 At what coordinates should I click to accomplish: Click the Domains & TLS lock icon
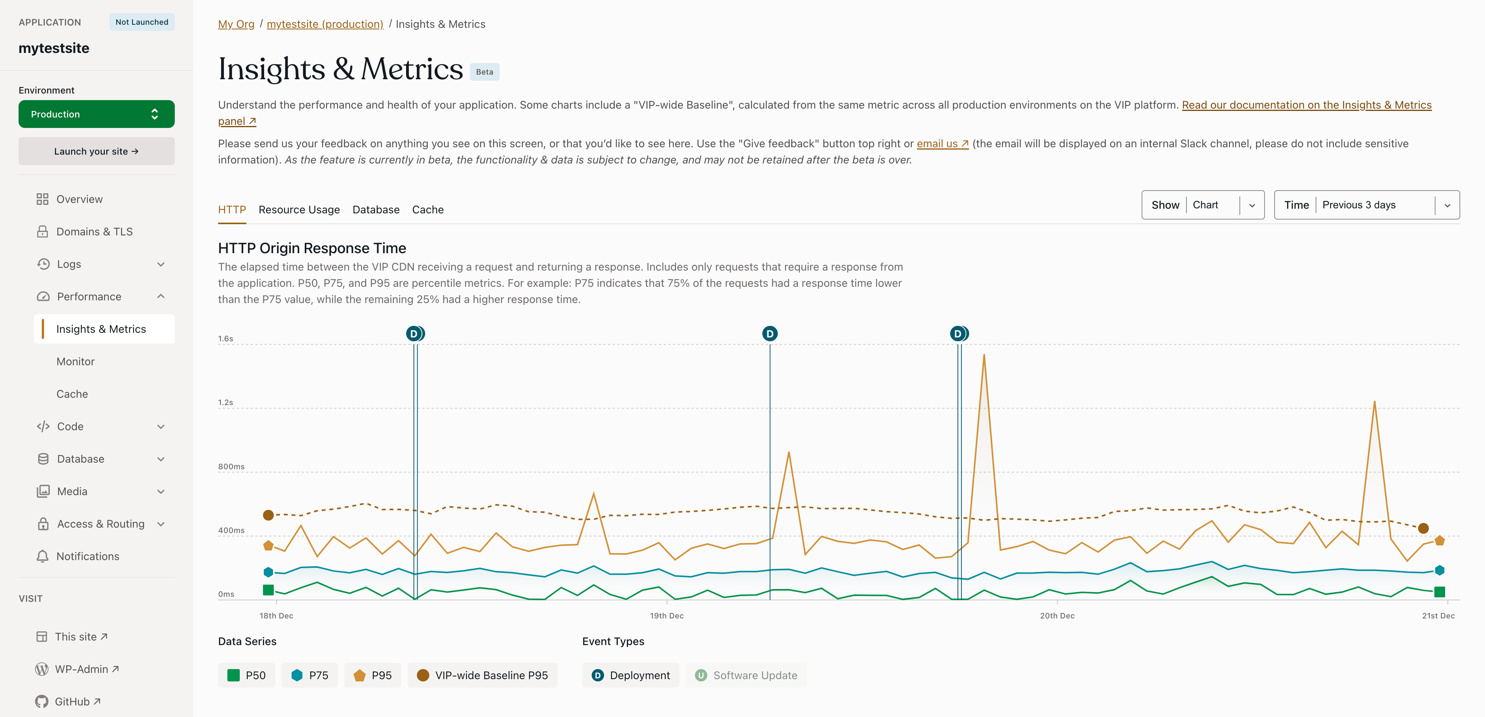click(x=42, y=232)
